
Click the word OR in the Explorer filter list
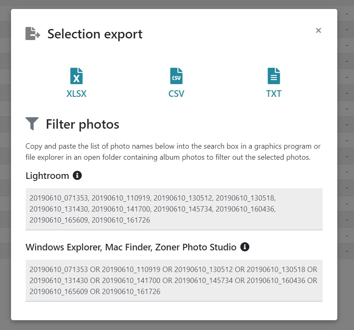(x=96, y=270)
